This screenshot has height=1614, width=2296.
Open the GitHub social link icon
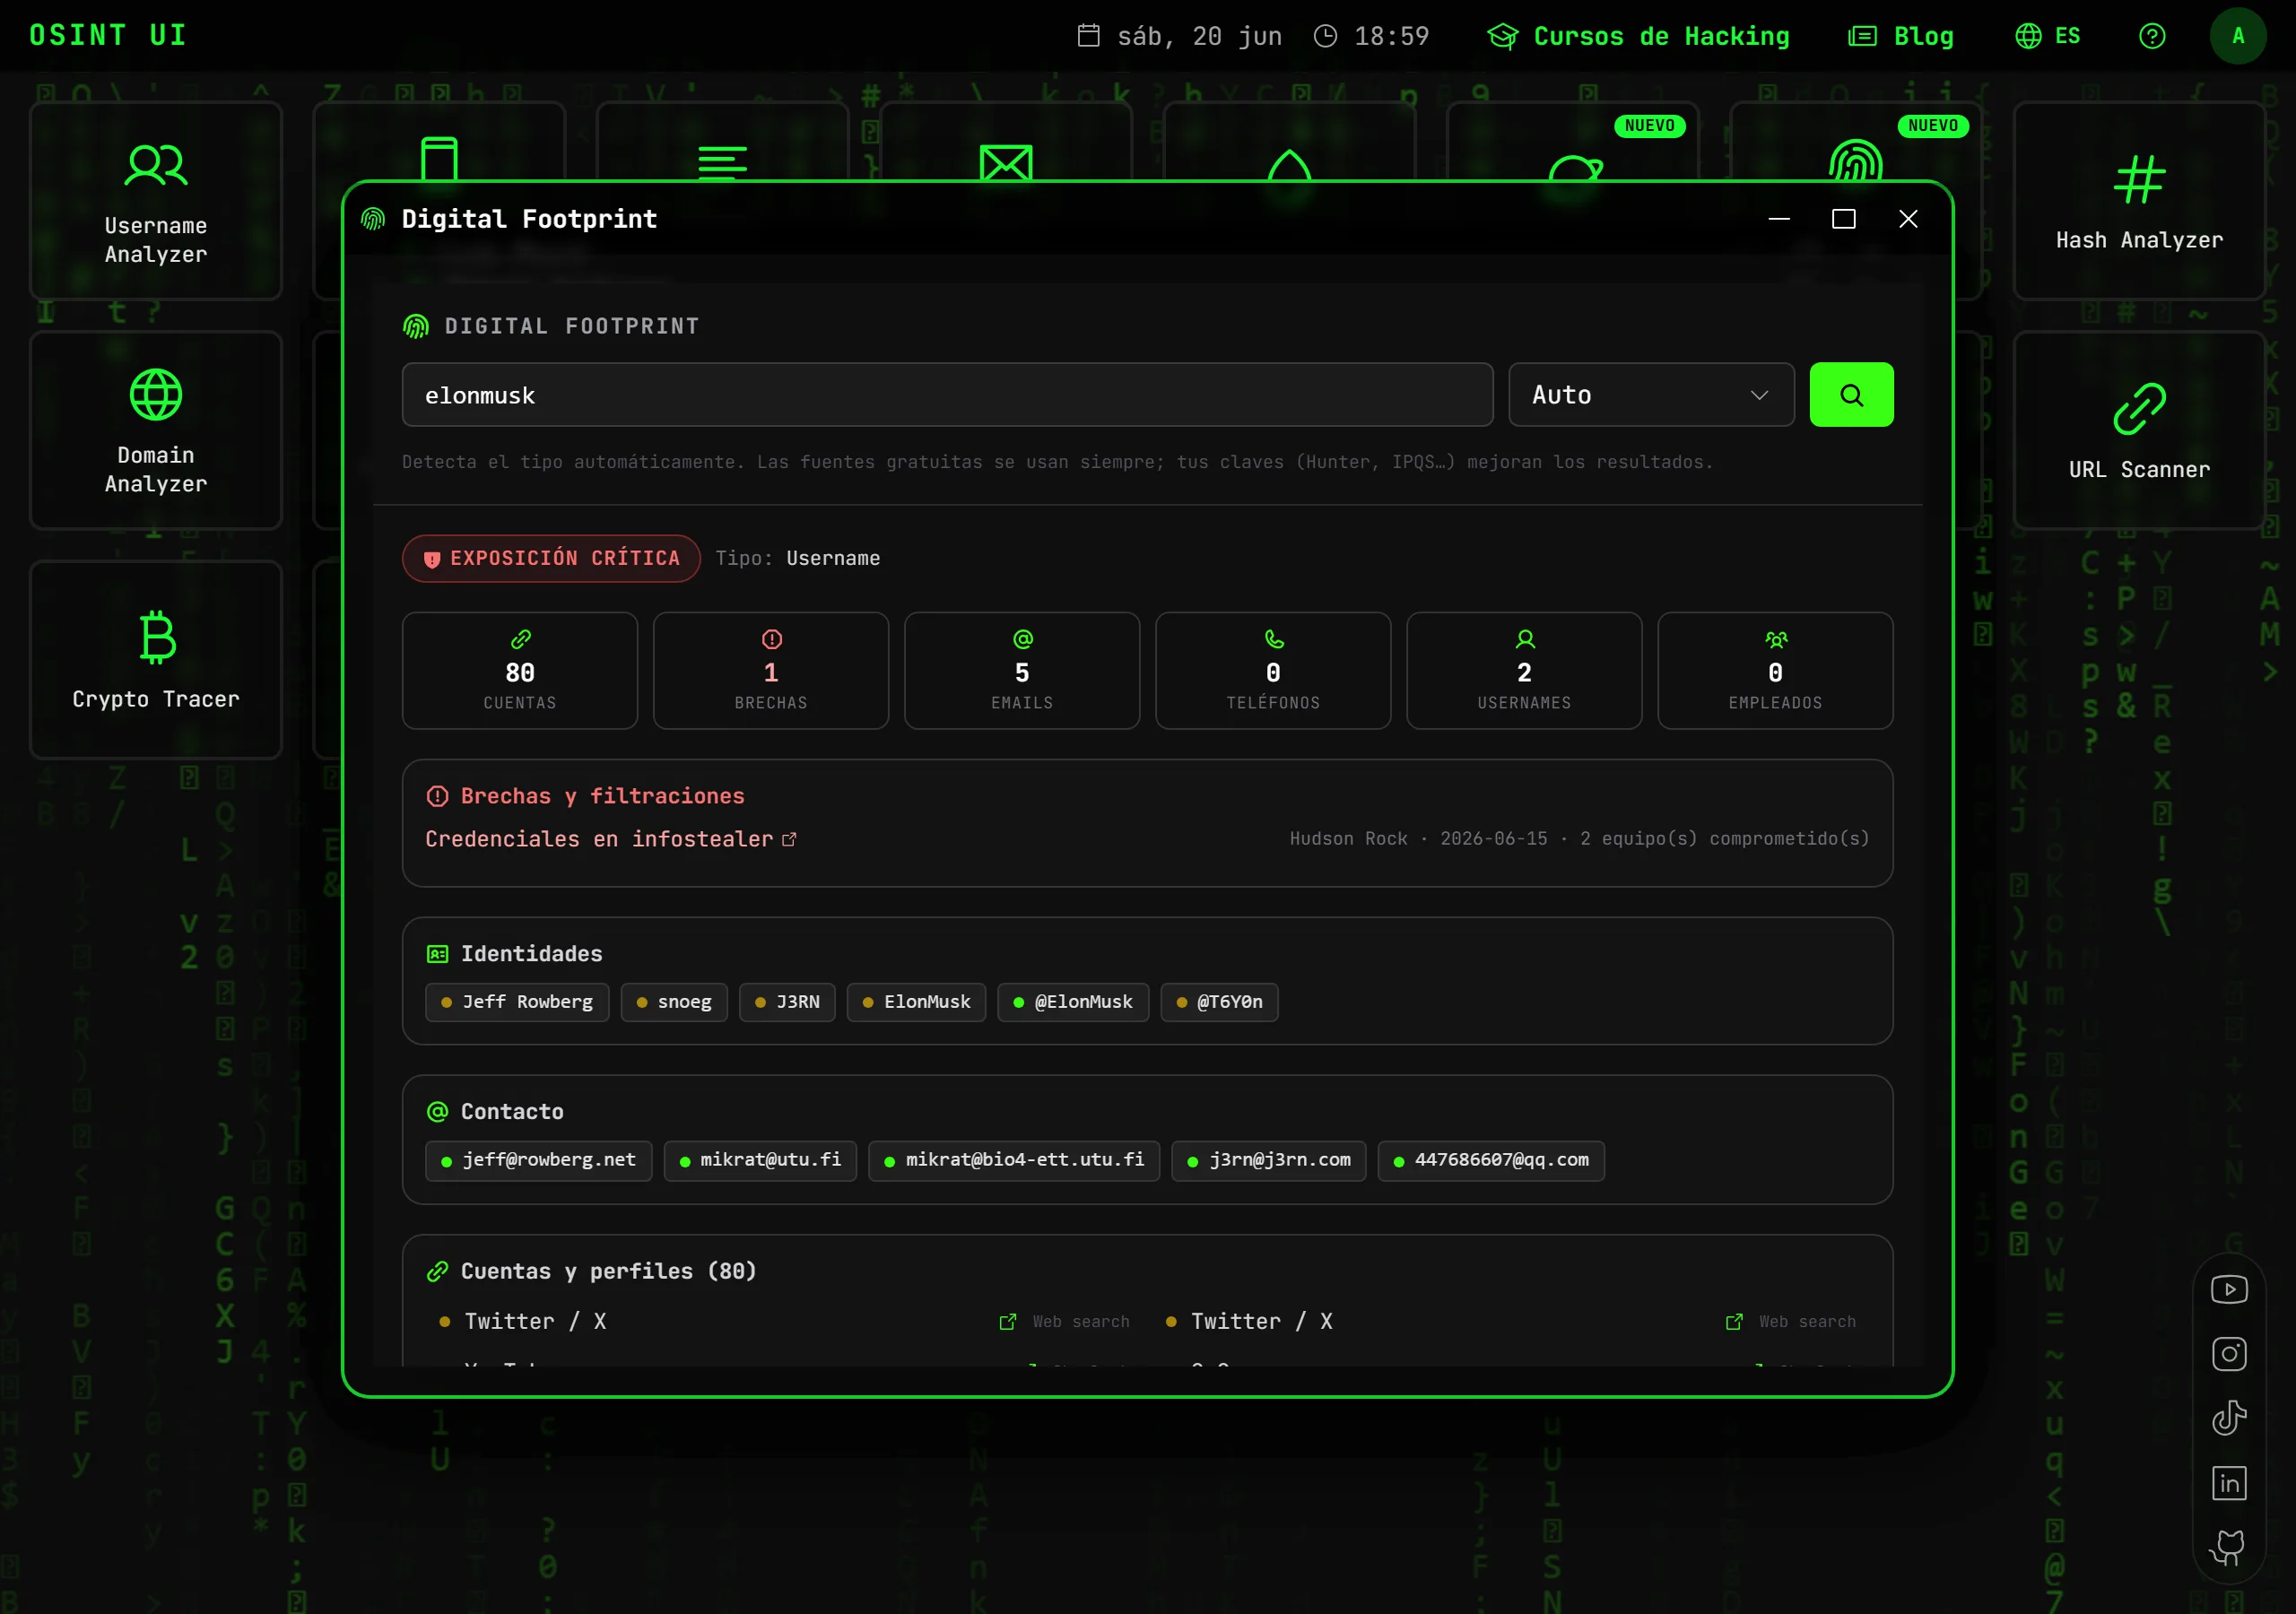click(2228, 1547)
